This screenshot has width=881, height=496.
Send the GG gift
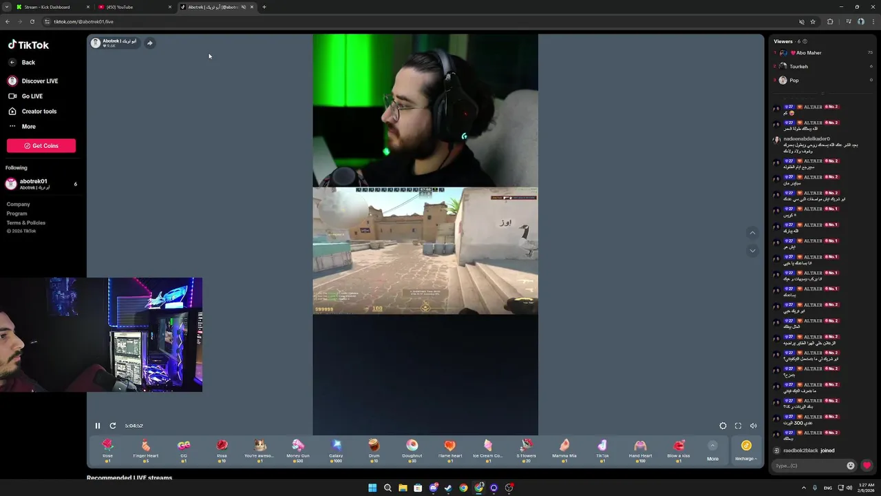184,450
